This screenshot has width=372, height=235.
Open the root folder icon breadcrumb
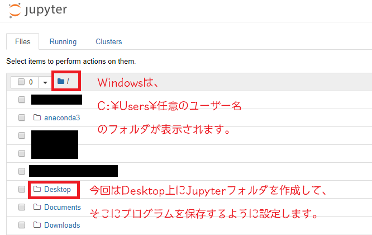(61, 81)
